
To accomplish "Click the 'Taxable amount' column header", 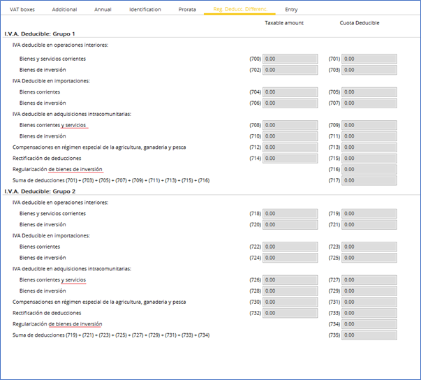I will pyautogui.click(x=284, y=23).
